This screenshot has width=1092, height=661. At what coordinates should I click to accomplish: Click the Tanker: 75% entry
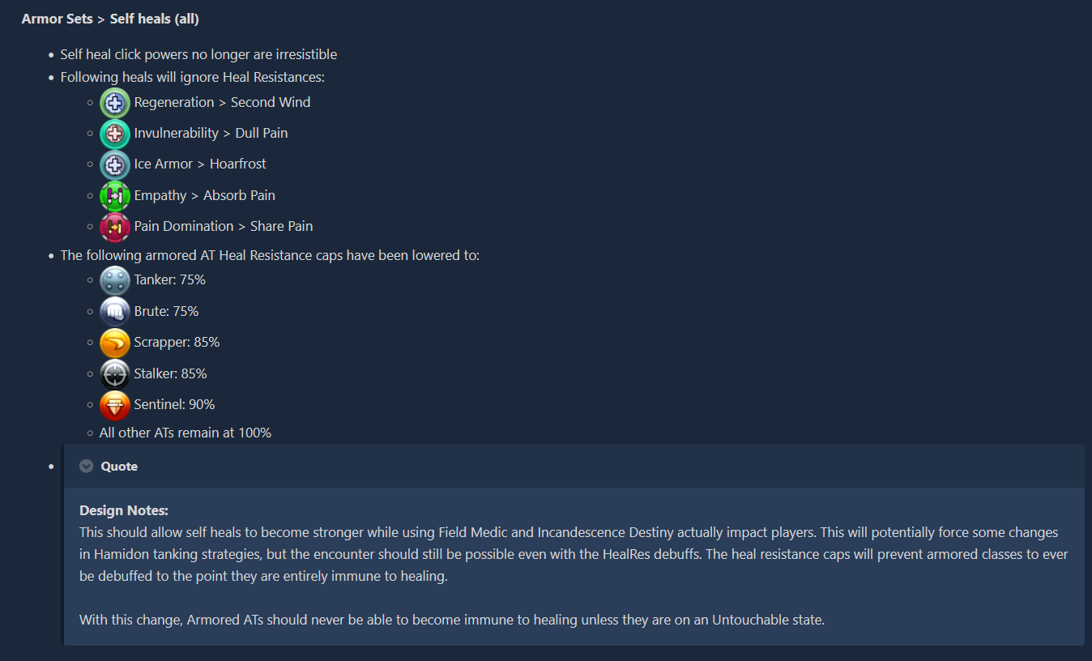(170, 279)
